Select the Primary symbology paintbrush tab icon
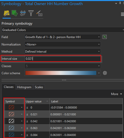124x138 pixels. [x=7, y=13]
